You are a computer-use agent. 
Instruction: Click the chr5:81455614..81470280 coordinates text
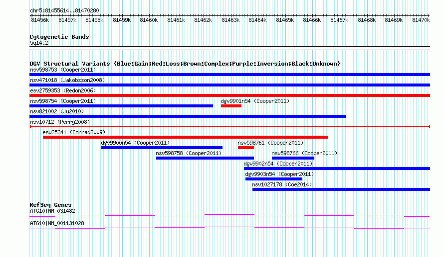[64, 10]
